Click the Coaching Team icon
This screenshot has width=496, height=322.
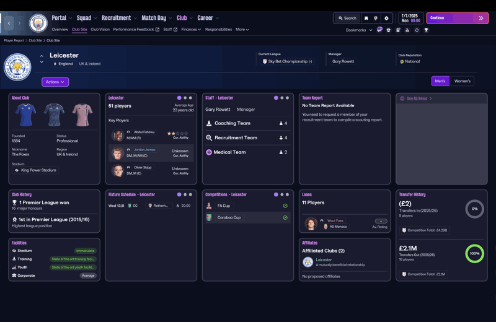(x=209, y=123)
